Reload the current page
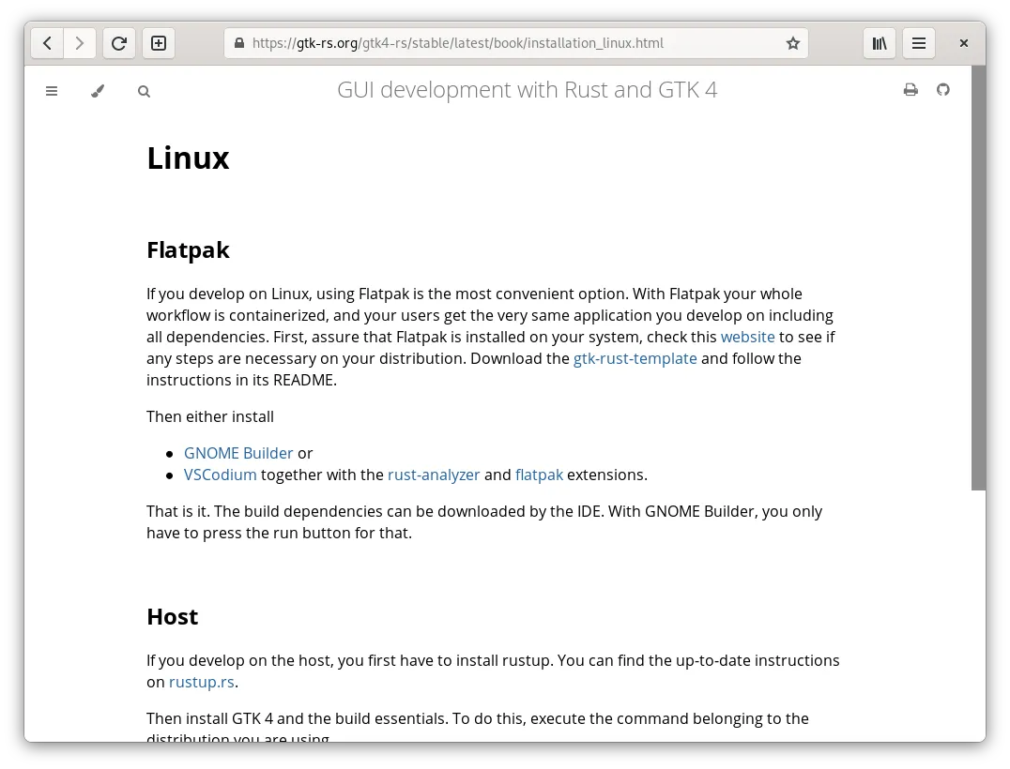This screenshot has width=1010, height=769. point(119,43)
